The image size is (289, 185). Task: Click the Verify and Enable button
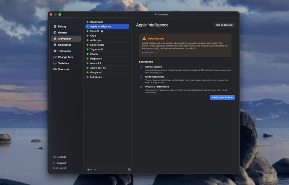pos(222,97)
